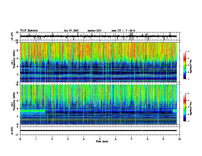Screen dimensions: 202x156
Task: Click the "Time (min)" x-axis label
Action: [x=102, y=141]
